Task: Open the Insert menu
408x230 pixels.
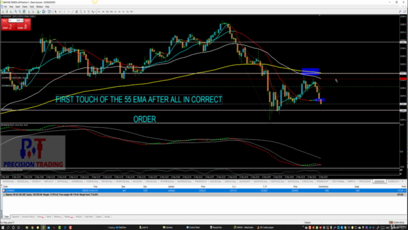Action: pos(18,6)
